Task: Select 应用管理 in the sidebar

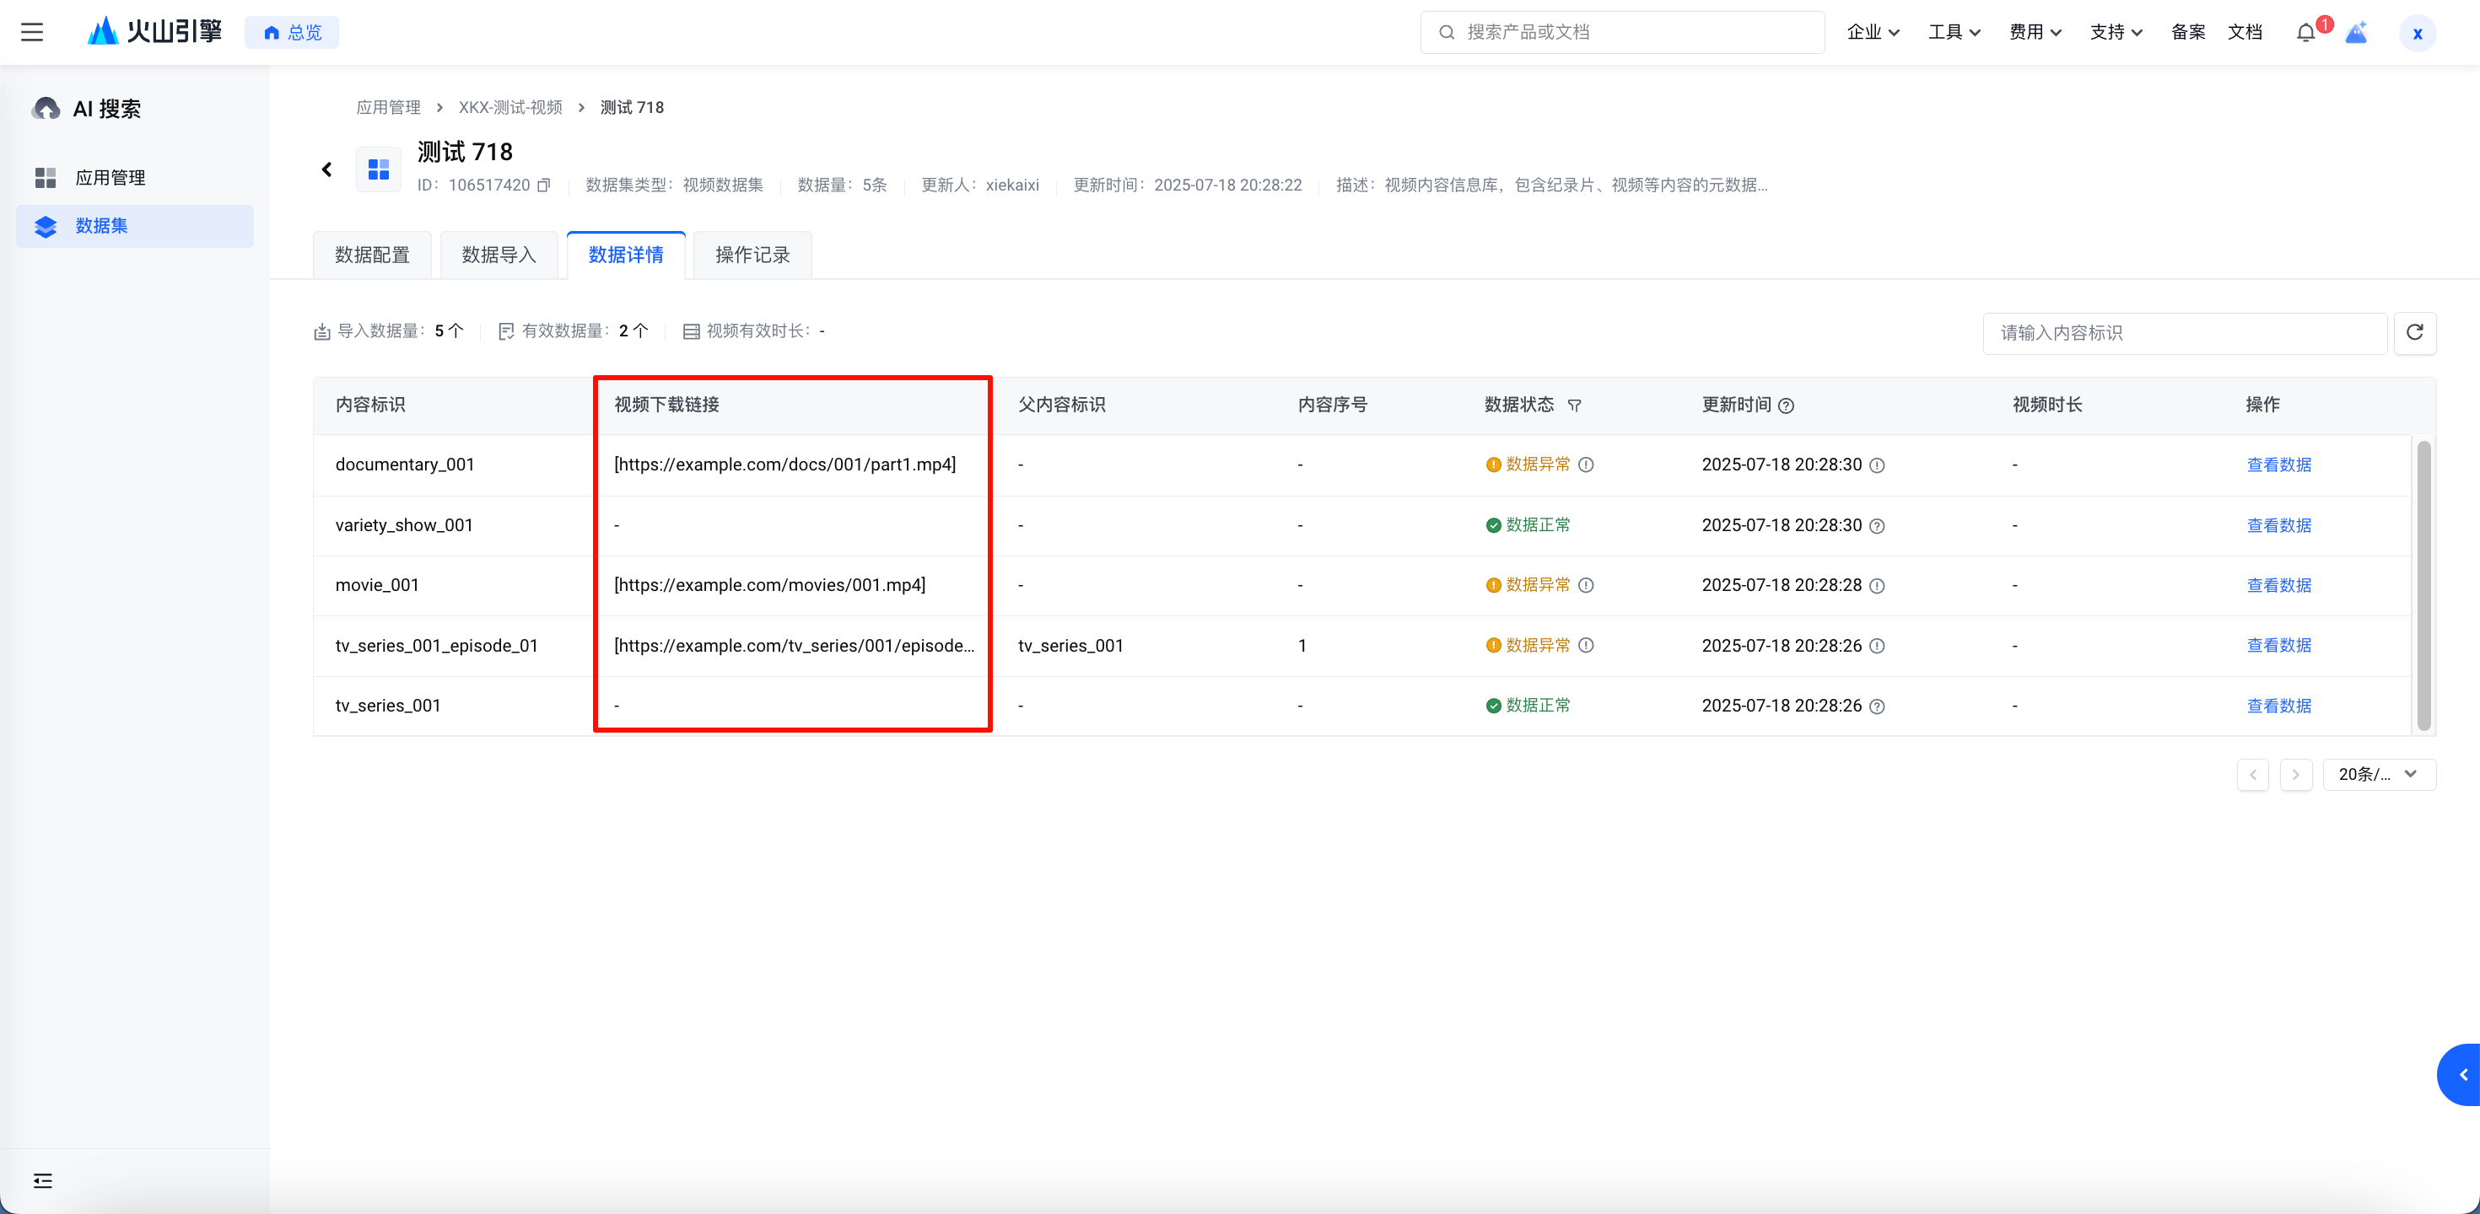Action: tap(110, 177)
